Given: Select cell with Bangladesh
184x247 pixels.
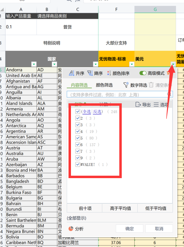Looking at the screenshot, I should click(21, 181).
